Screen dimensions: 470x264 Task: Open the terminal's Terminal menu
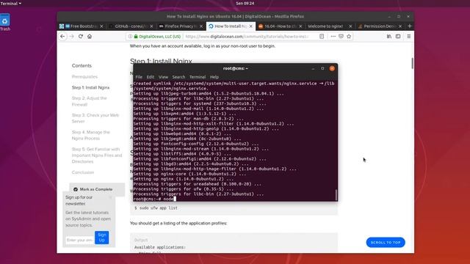tap(198, 77)
